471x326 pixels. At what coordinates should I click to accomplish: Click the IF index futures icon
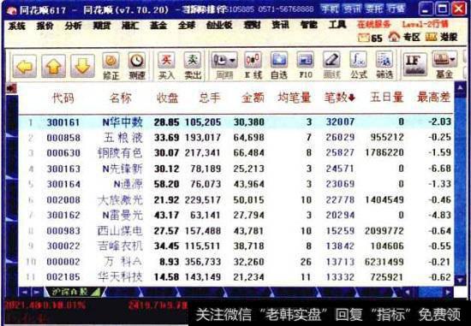(414, 64)
